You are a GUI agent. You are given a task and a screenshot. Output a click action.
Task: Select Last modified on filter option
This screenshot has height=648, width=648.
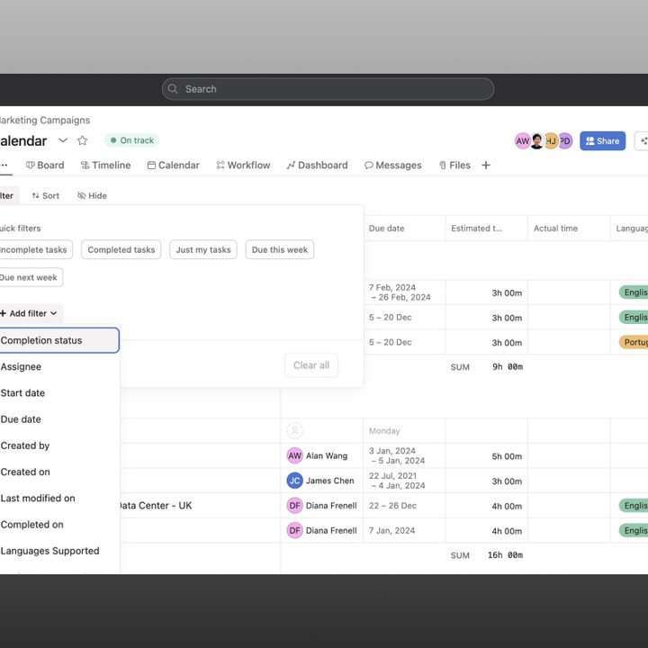pyautogui.click(x=58, y=499)
